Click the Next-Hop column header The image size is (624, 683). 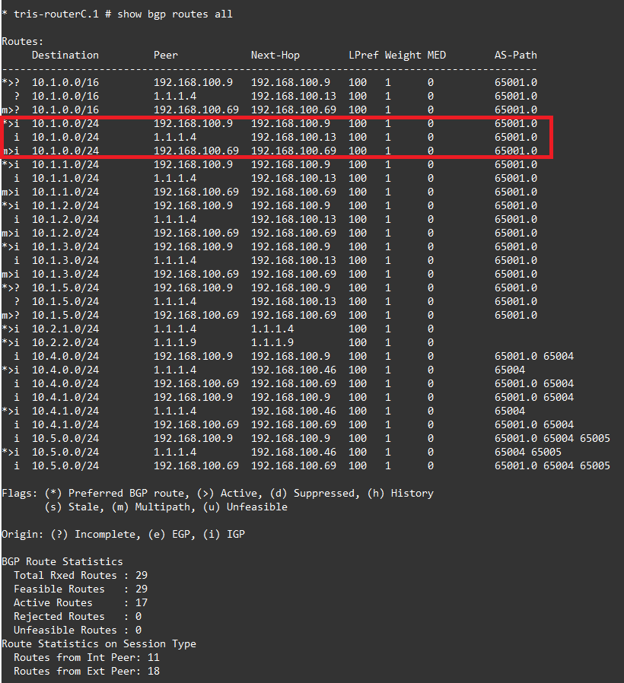275,55
